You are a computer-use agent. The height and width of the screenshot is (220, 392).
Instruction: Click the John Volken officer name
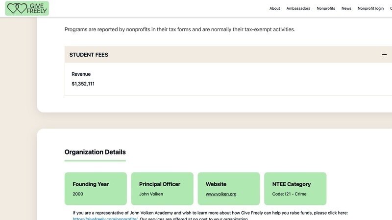pyautogui.click(x=151, y=194)
